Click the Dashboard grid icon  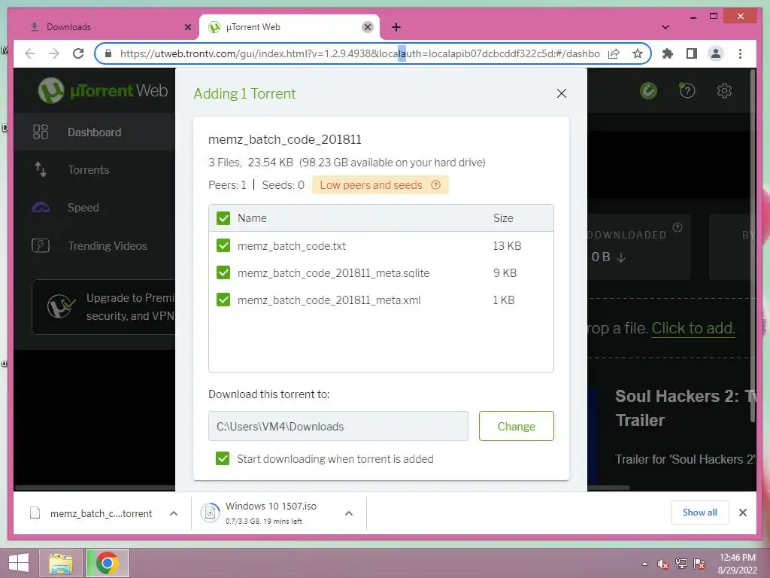click(x=41, y=132)
